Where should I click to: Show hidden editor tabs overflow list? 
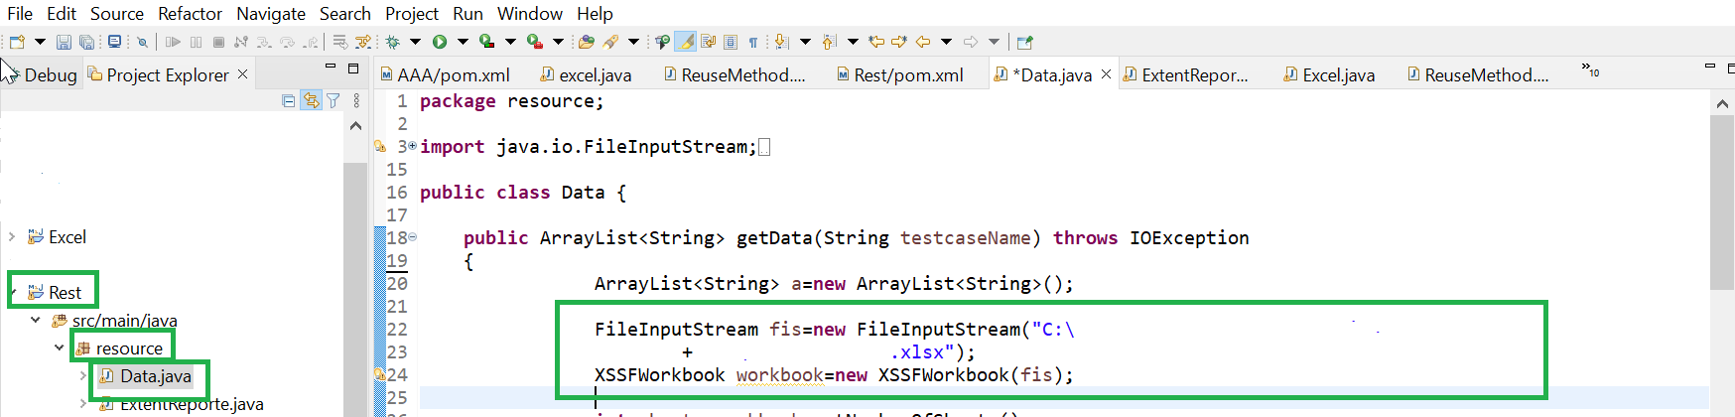pos(1590,70)
